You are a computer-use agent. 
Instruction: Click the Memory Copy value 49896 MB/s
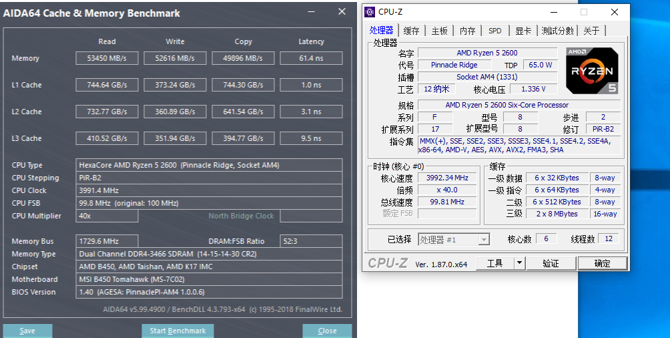pyautogui.click(x=243, y=58)
